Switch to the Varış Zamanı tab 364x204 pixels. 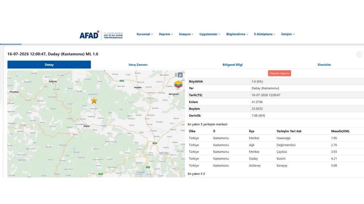pyautogui.click(x=138, y=65)
